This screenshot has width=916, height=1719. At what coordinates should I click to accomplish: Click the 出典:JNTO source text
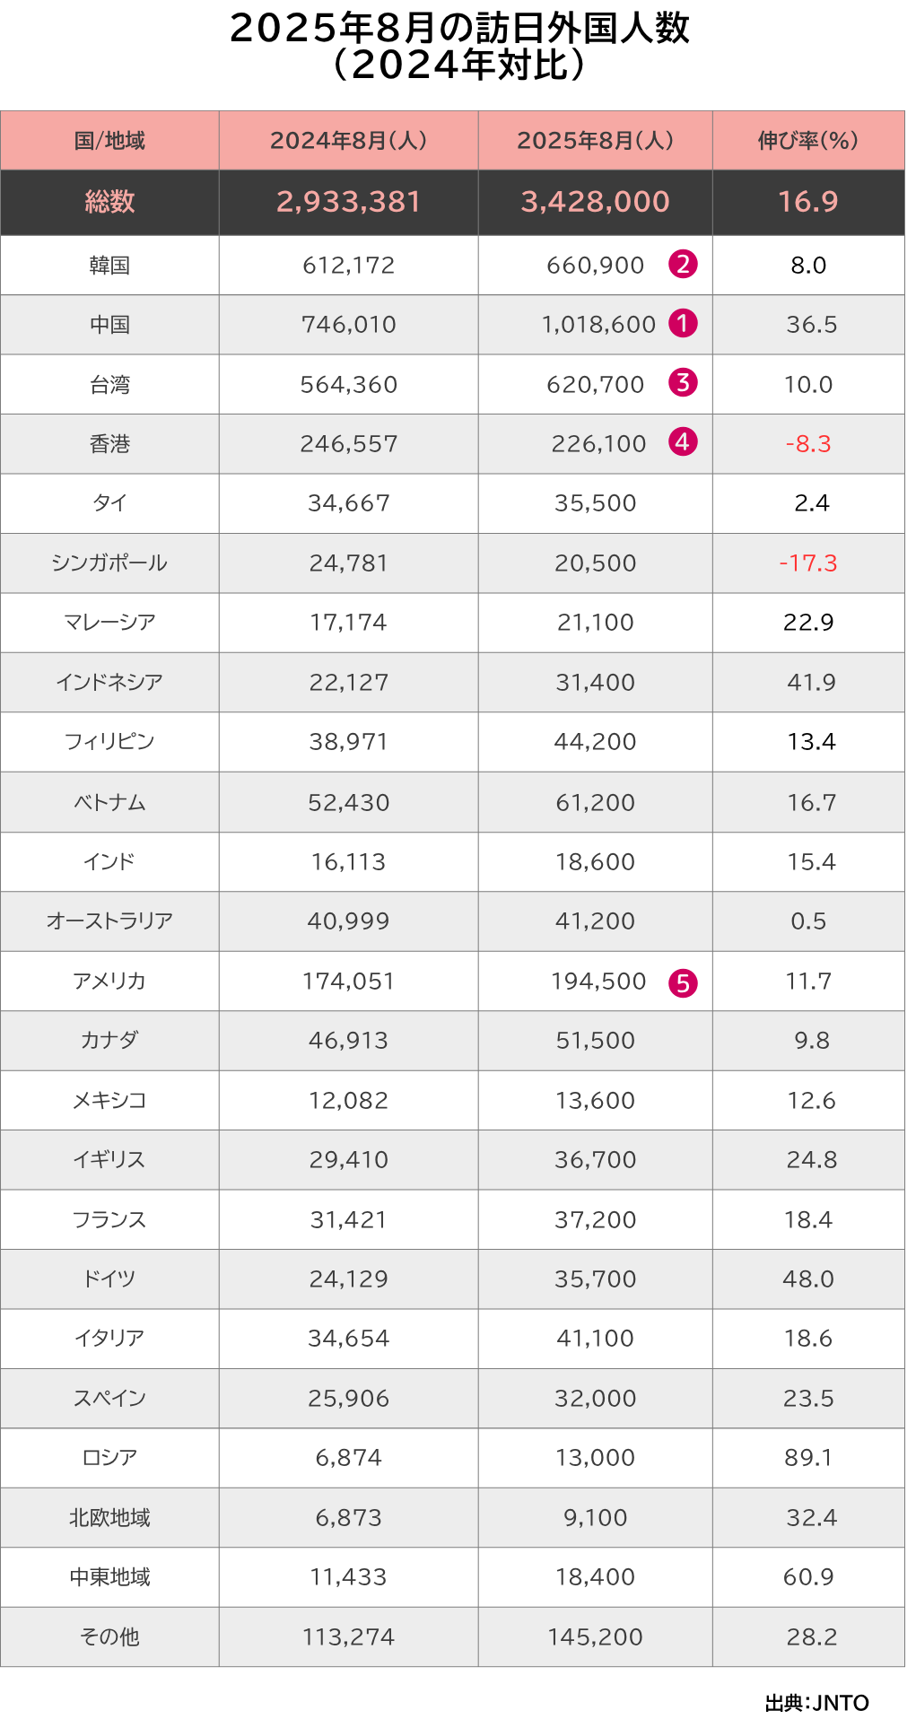pyautogui.click(x=816, y=1703)
